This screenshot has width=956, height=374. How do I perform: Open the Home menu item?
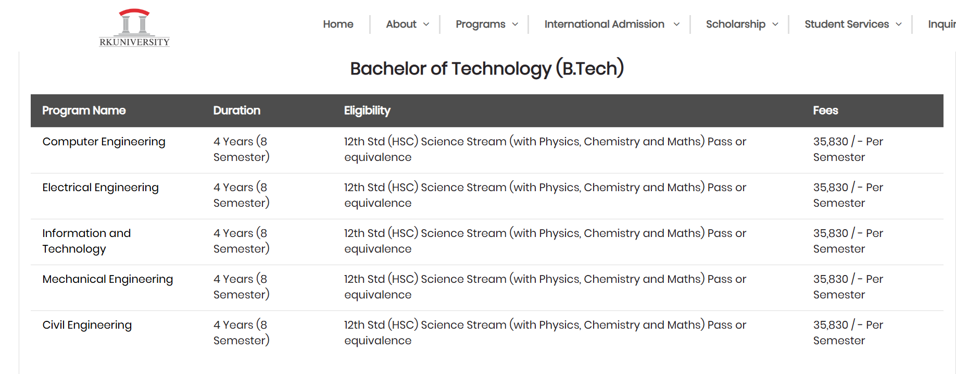(x=338, y=24)
